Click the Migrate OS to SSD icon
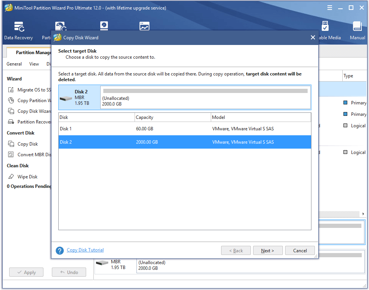 coord(11,90)
